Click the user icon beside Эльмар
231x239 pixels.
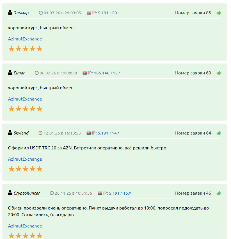(x=10, y=13)
